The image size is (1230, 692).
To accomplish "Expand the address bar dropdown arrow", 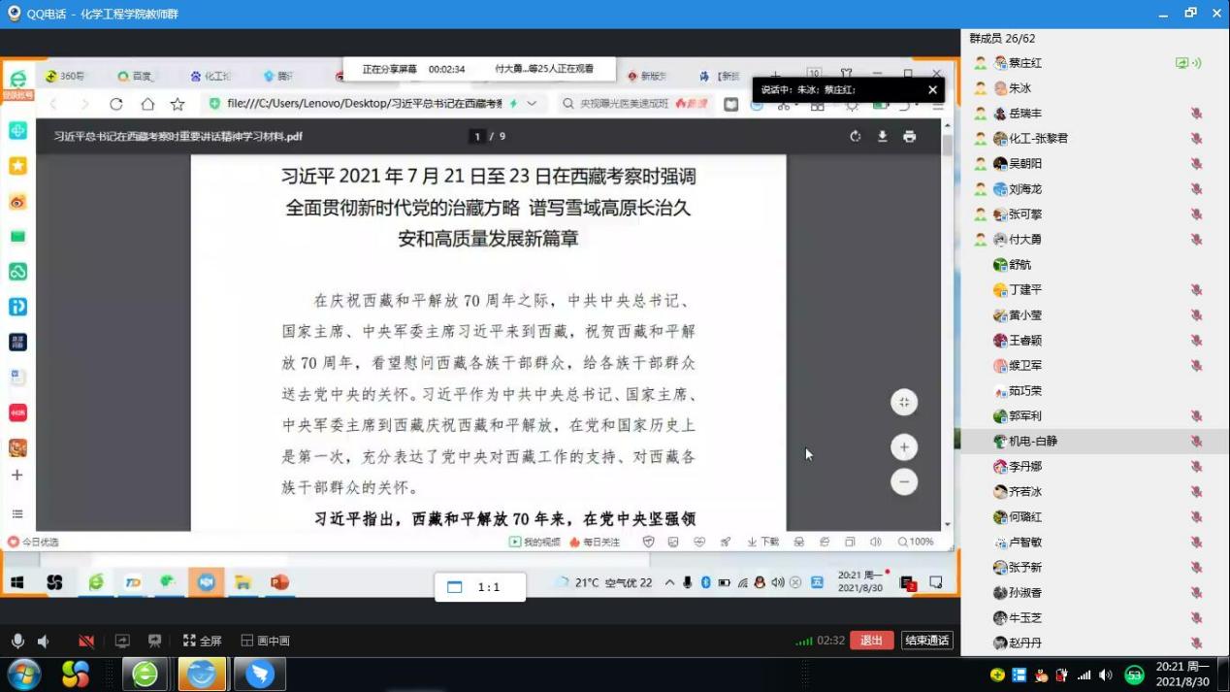I will pyautogui.click(x=532, y=104).
